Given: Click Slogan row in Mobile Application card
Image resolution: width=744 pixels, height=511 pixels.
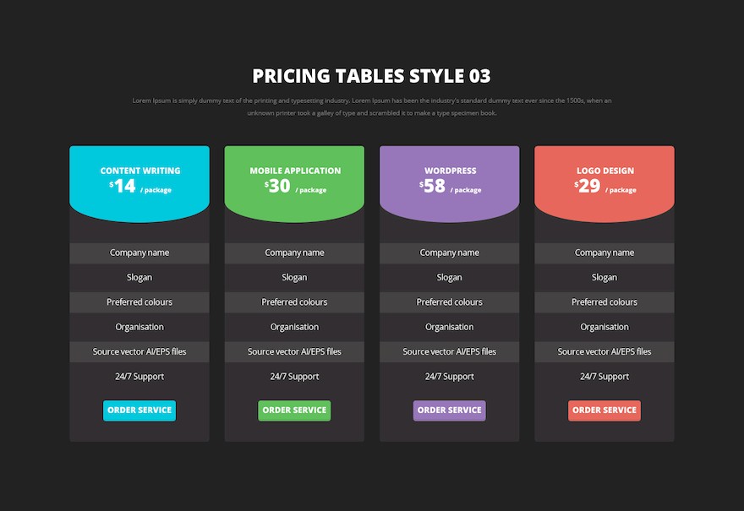Looking at the screenshot, I should pos(294,278).
